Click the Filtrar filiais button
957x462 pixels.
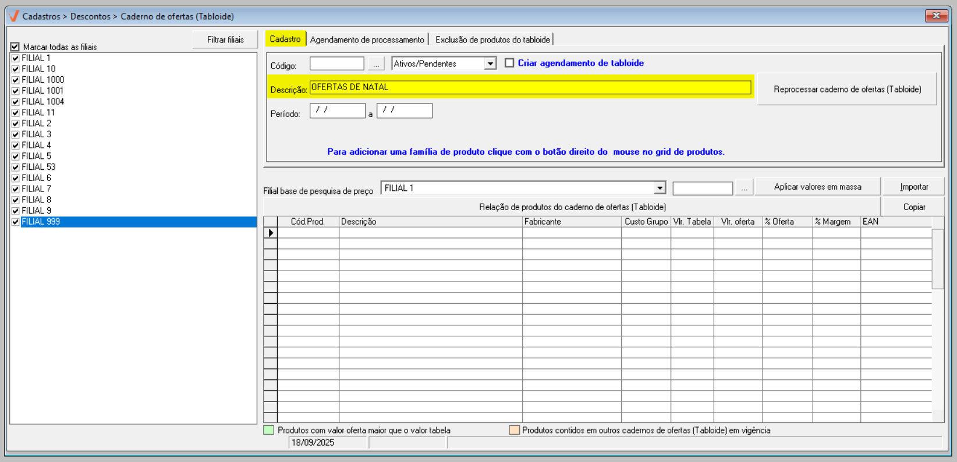pos(225,40)
